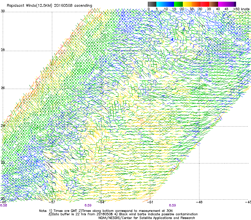
Task: Select the "45" legend scale label
Action: [x=226, y=9]
